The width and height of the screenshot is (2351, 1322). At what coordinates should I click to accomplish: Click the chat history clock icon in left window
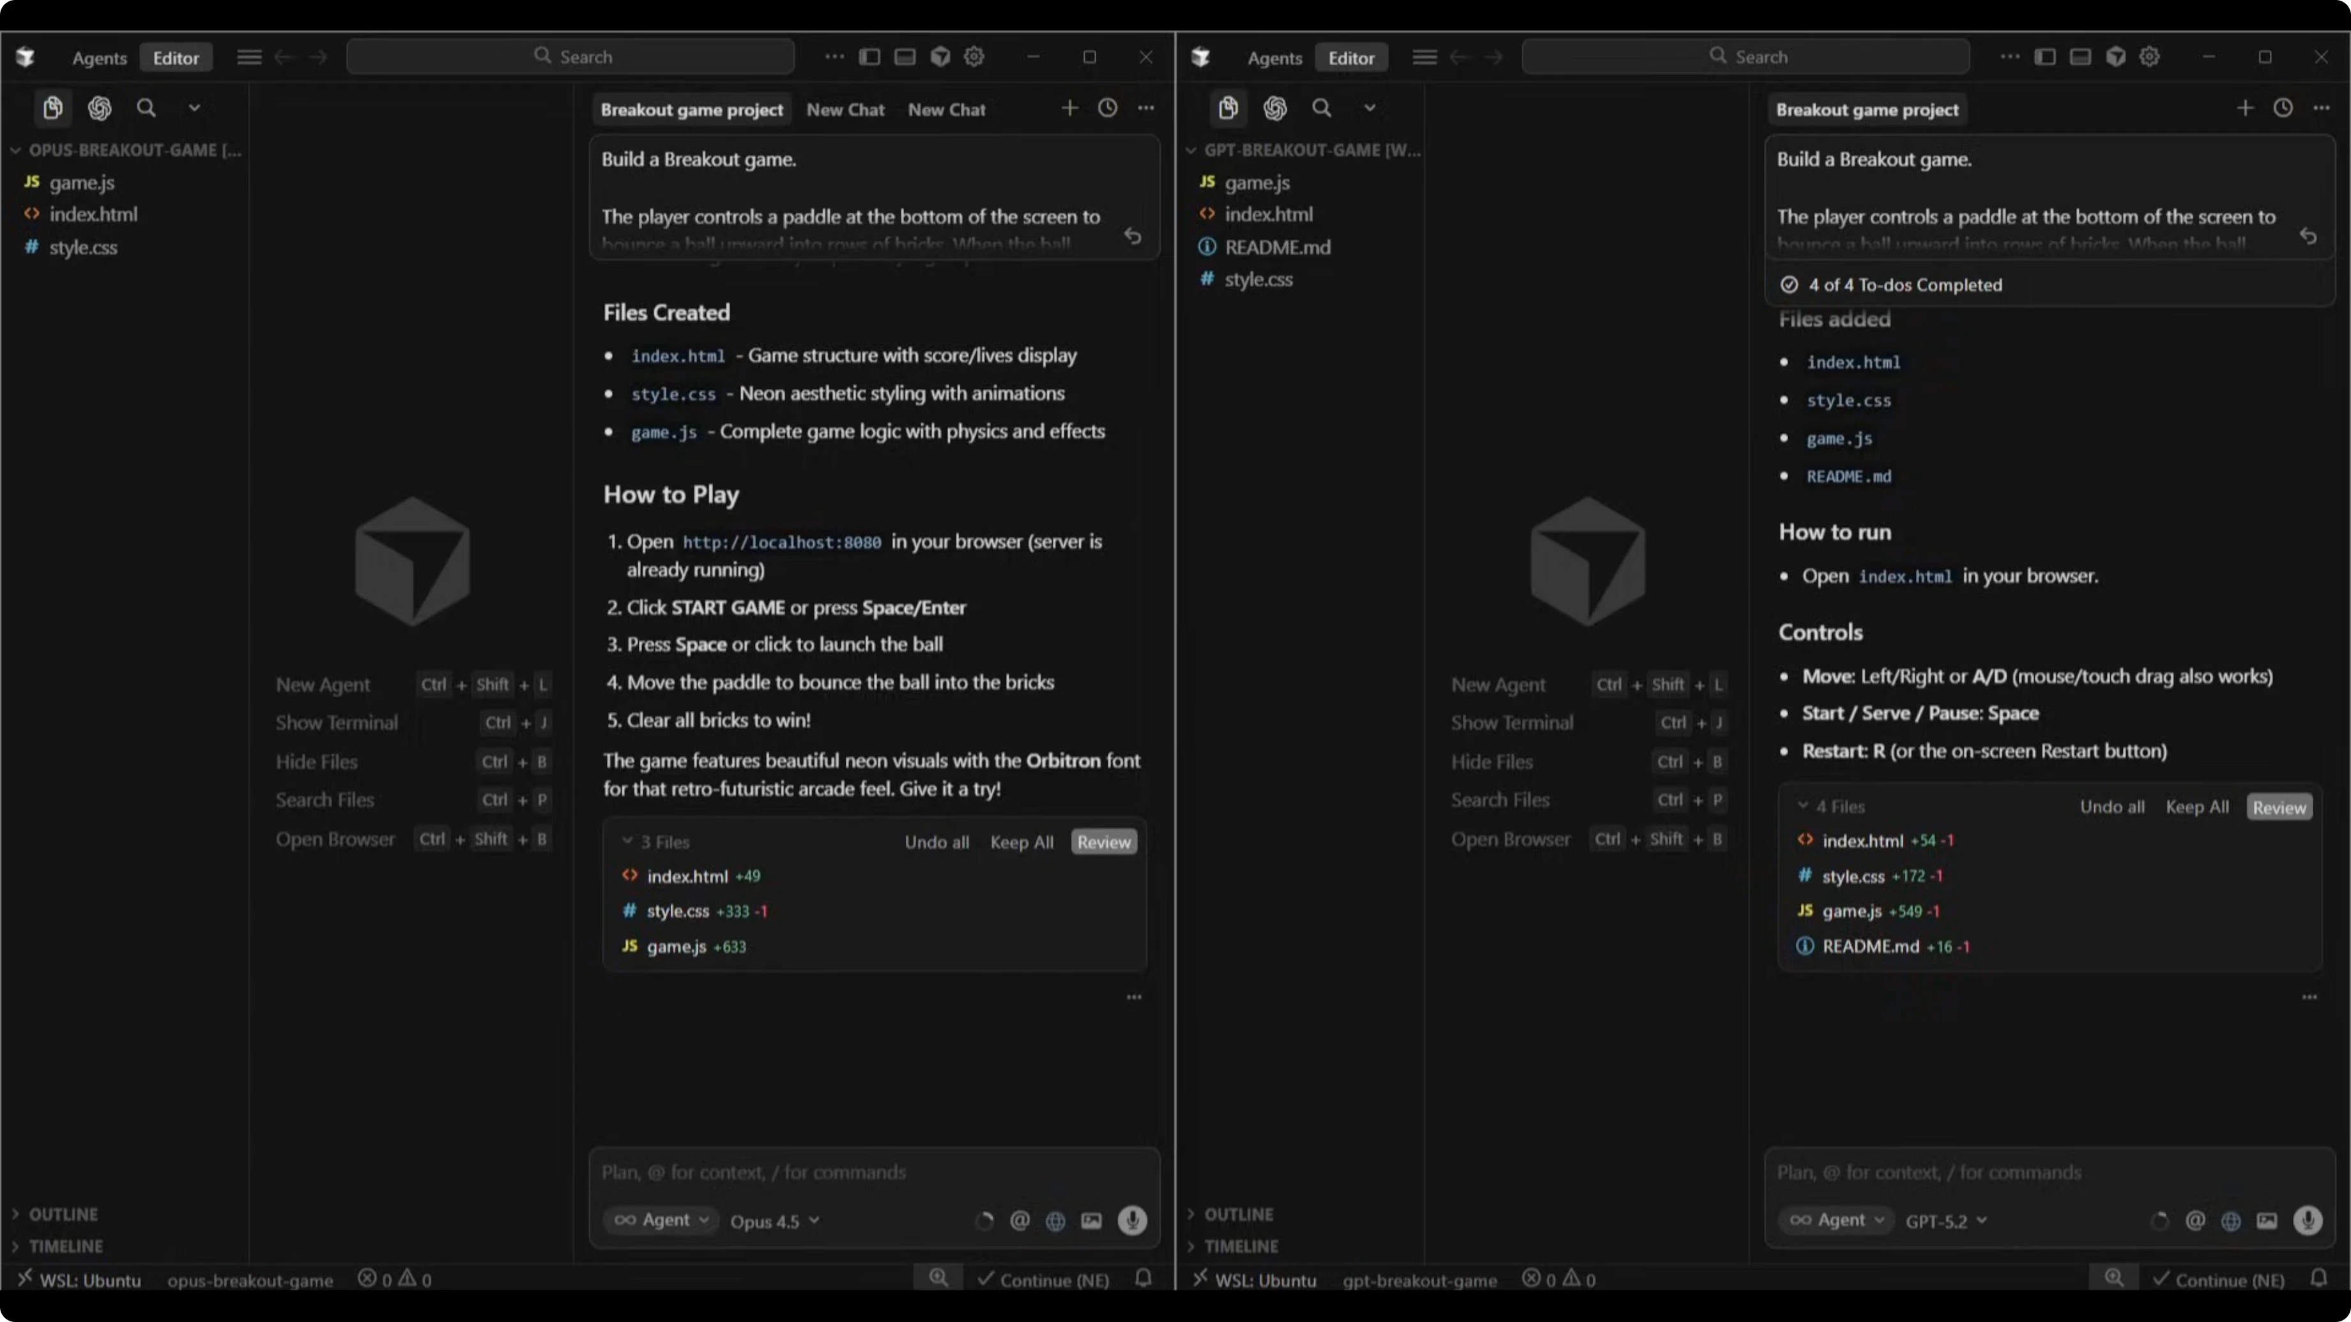tap(1107, 109)
